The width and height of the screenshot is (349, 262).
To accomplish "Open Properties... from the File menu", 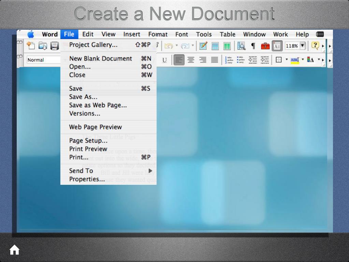I will (x=108, y=179).
